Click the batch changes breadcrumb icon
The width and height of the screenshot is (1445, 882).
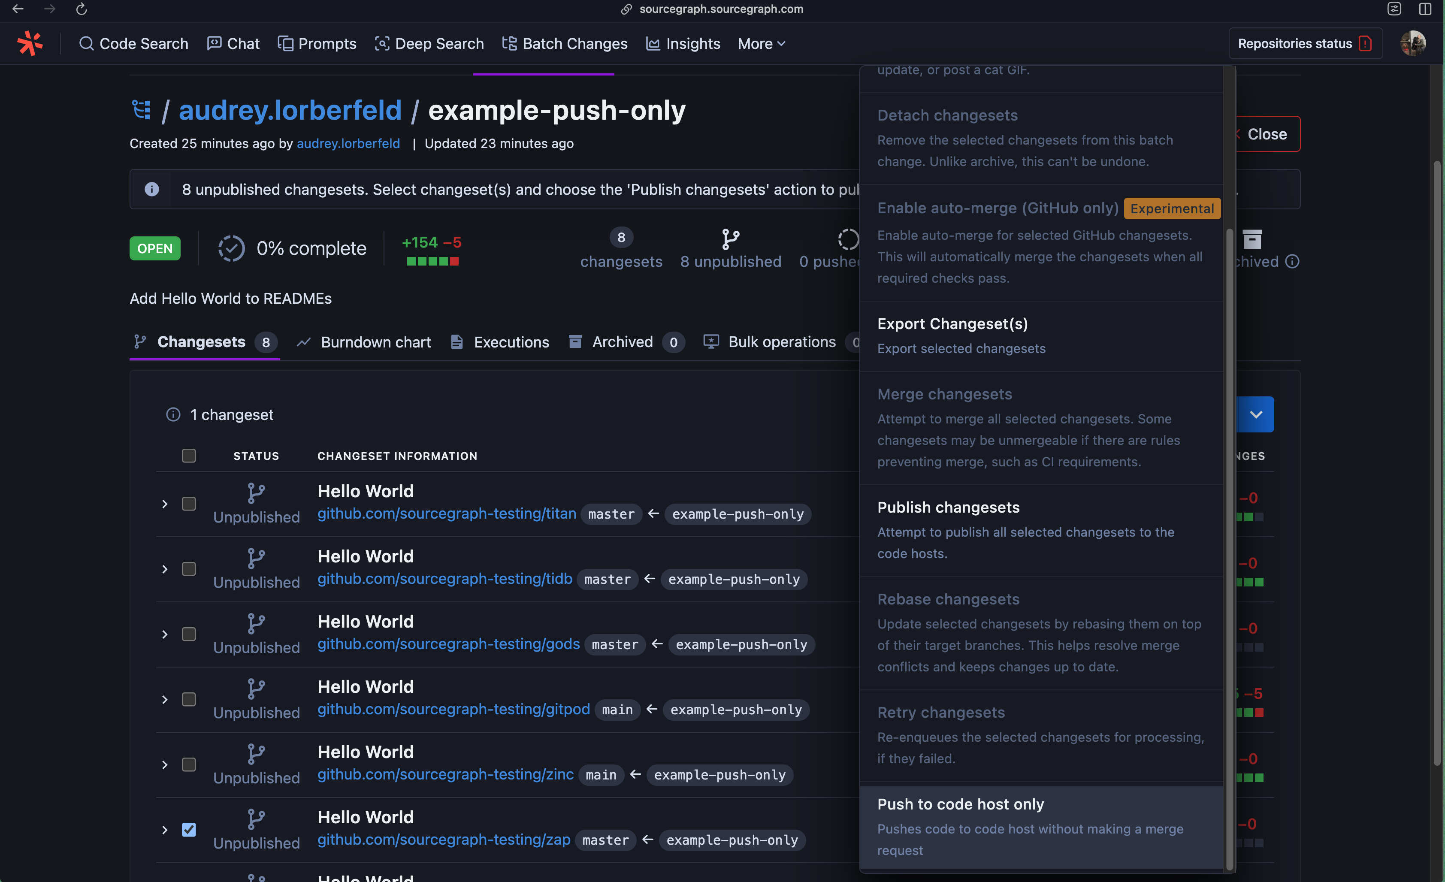(x=141, y=110)
